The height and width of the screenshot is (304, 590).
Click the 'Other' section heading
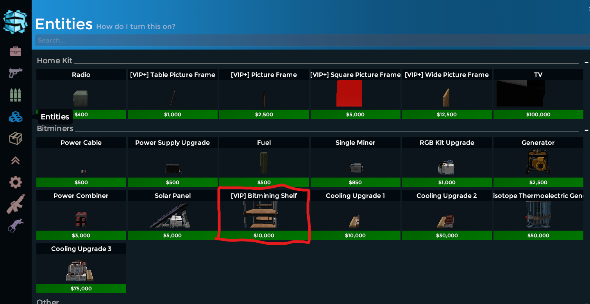[x=48, y=301]
